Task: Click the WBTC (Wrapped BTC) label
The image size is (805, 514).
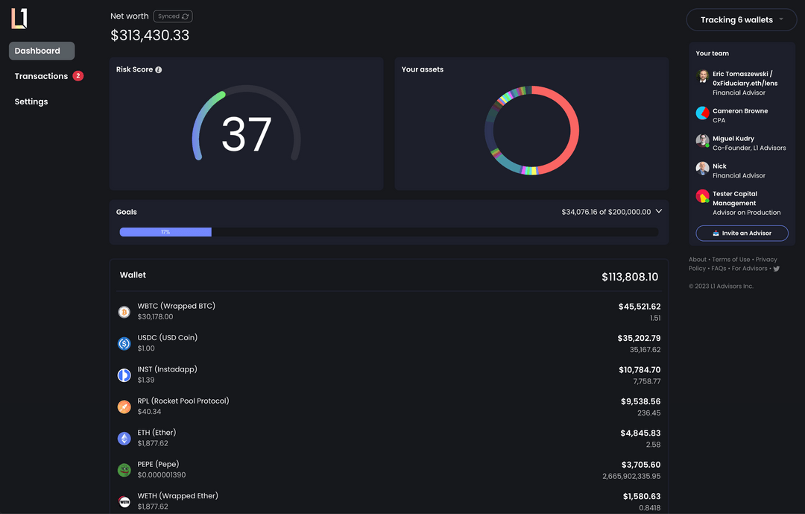Action: 176,306
